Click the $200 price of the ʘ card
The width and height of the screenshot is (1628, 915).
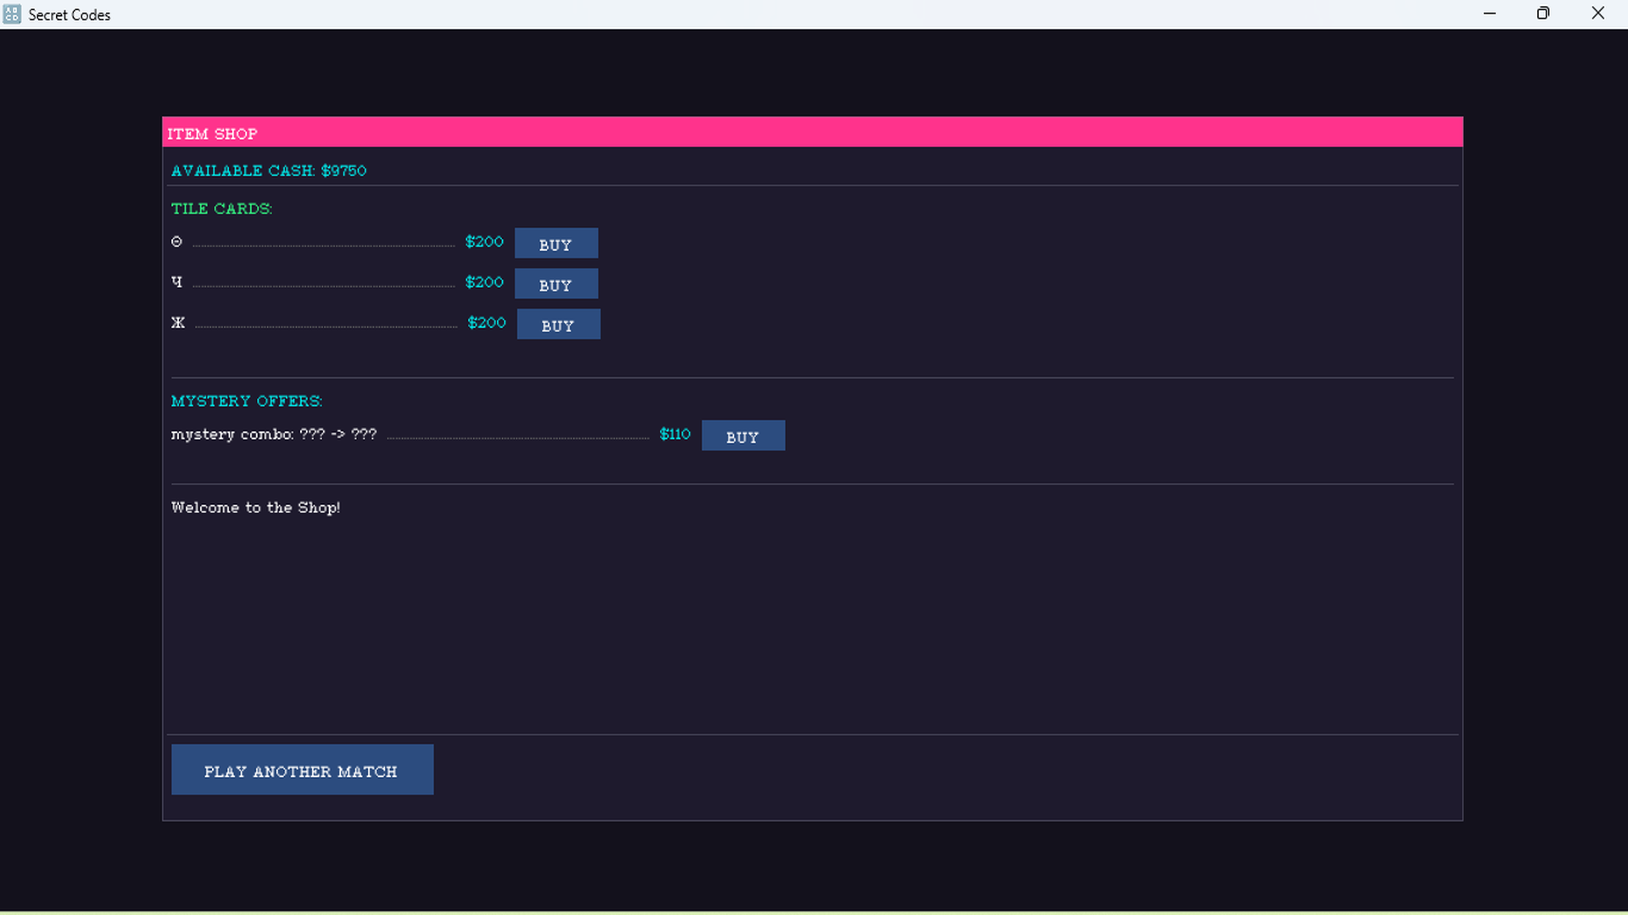[484, 241]
